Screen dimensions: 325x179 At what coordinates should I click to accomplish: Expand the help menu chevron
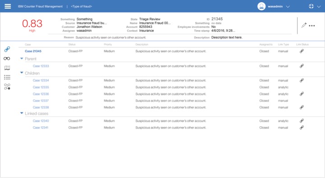coord(319,6)
